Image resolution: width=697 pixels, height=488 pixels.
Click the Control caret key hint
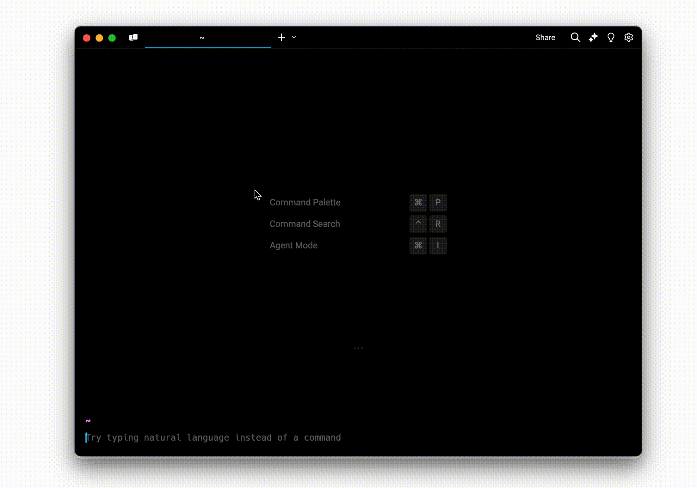pyautogui.click(x=418, y=224)
